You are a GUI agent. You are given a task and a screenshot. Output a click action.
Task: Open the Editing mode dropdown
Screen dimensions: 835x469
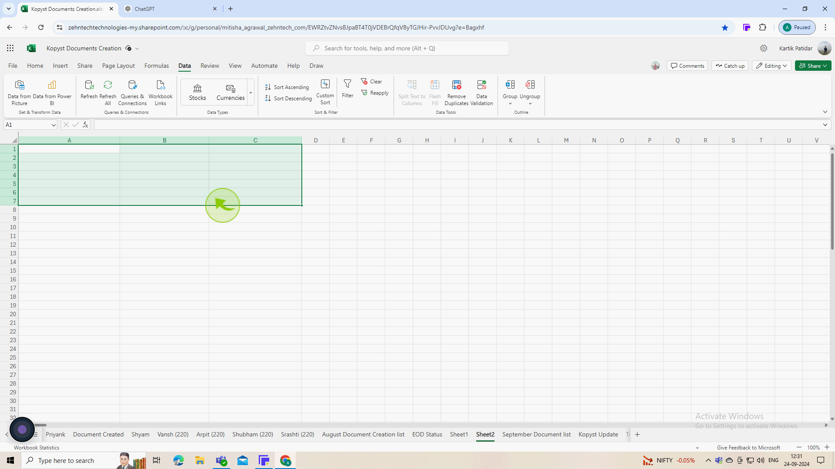click(x=772, y=66)
